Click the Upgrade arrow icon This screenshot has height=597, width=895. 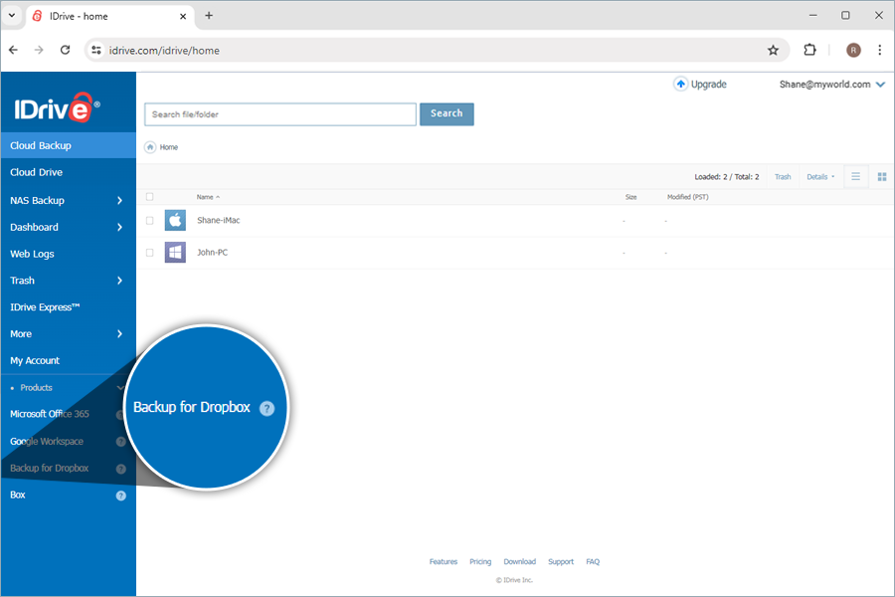pos(680,84)
